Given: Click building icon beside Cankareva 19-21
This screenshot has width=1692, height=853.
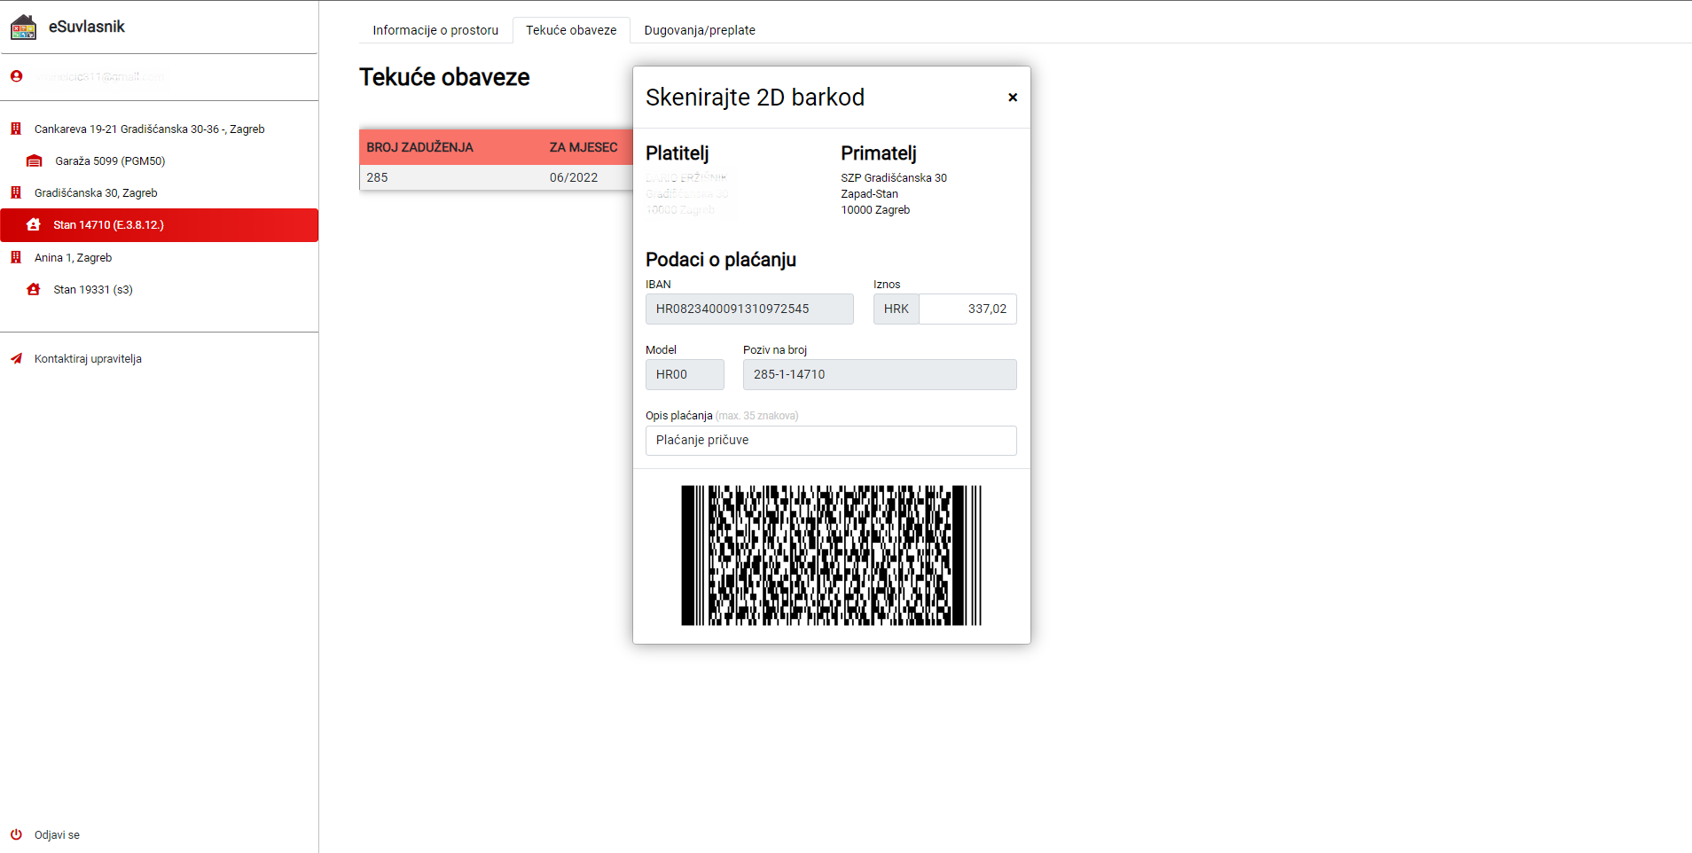Looking at the screenshot, I should pos(16,129).
